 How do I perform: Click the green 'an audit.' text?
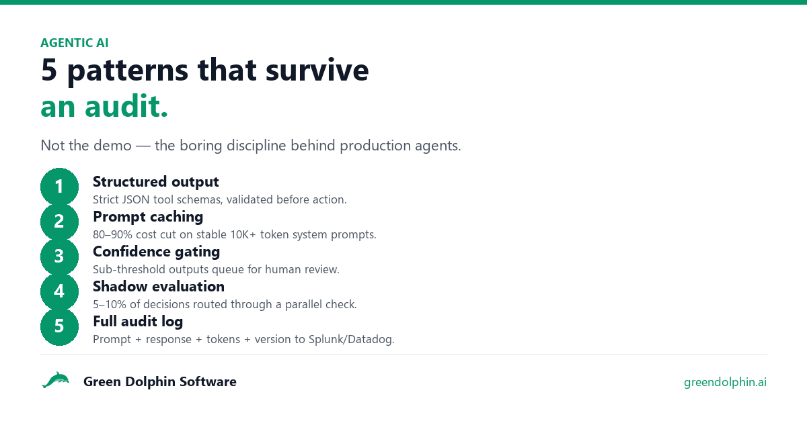point(104,107)
